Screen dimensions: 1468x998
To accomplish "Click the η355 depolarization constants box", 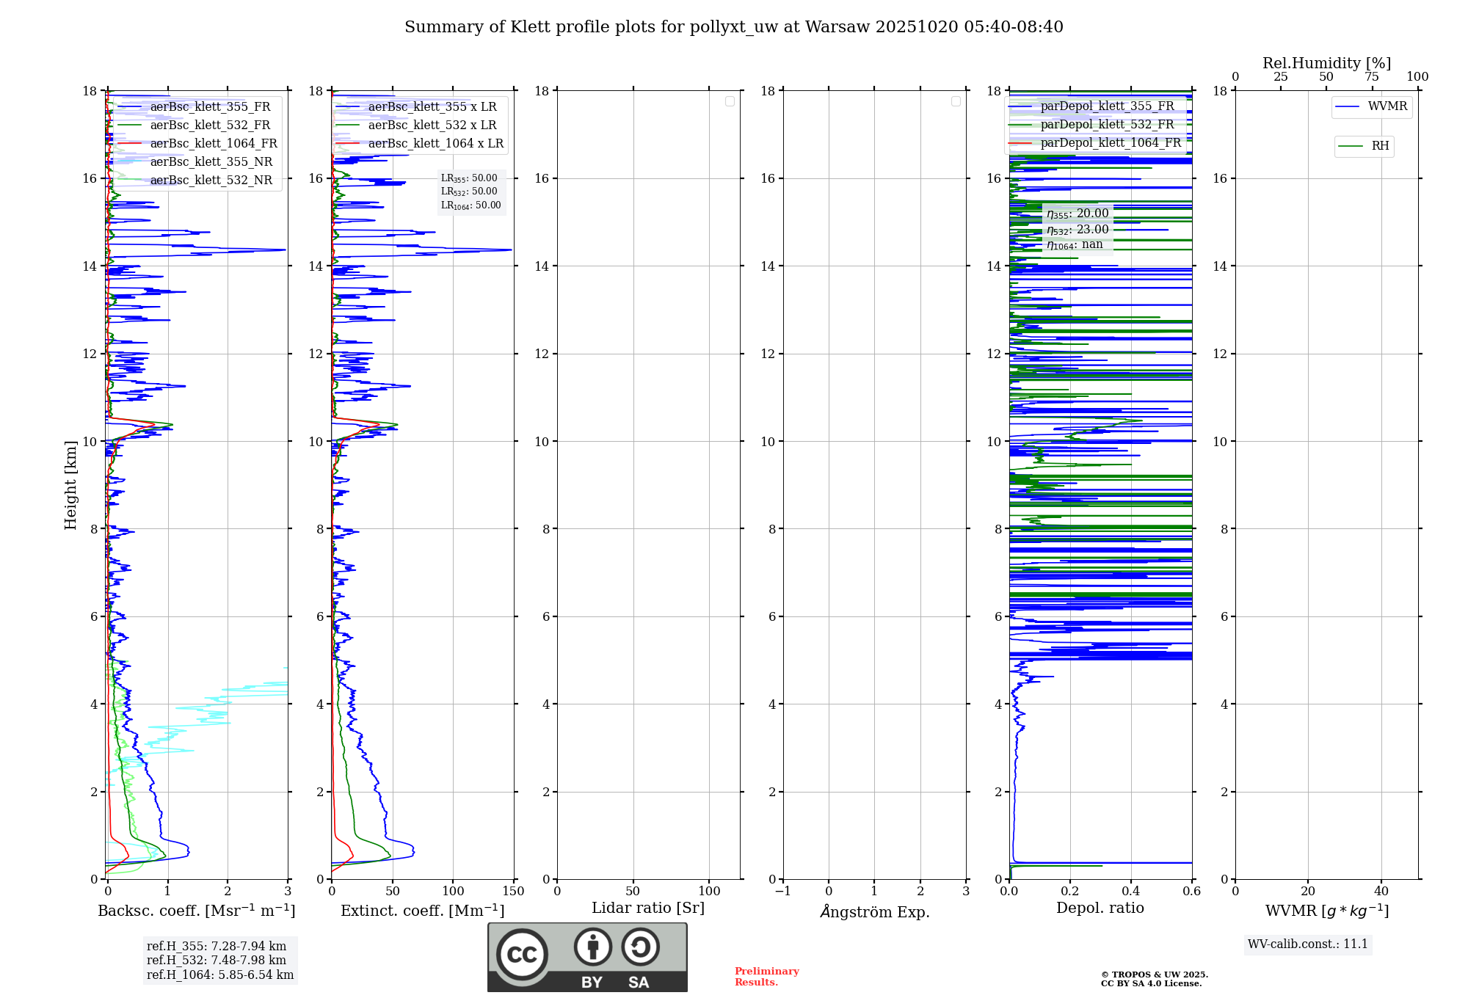I will [x=1078, y=229].
